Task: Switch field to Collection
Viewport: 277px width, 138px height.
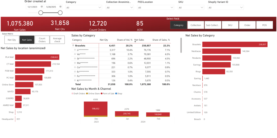Action: (196, 25)
